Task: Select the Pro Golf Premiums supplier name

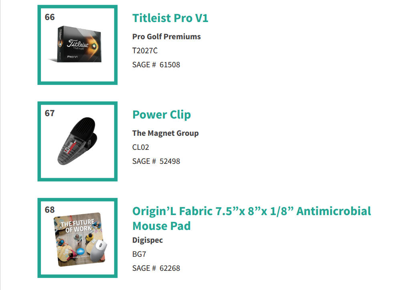Action: [x=166, y=36]
